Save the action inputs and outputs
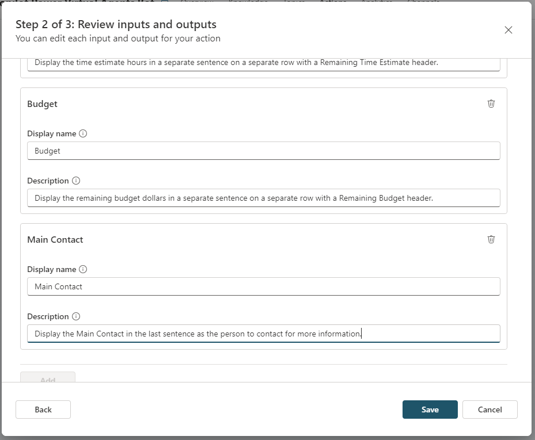 pos(430,410)
